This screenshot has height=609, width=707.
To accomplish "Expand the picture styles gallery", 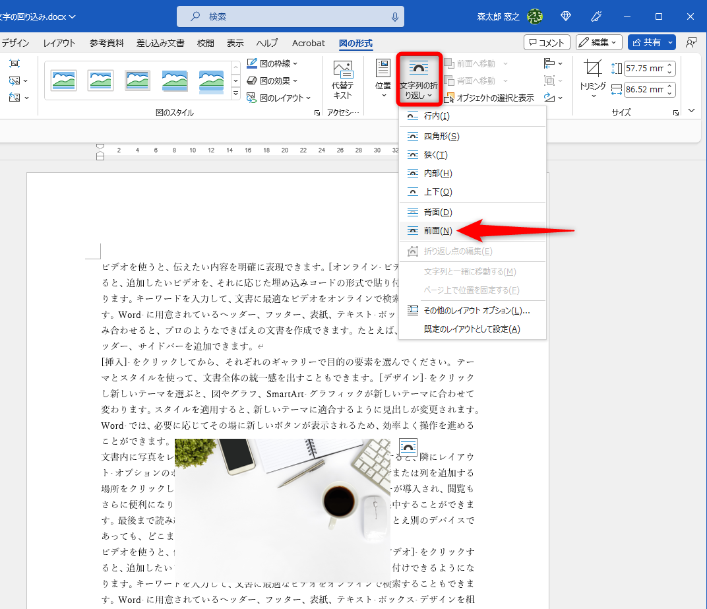I will click(235, 93).
